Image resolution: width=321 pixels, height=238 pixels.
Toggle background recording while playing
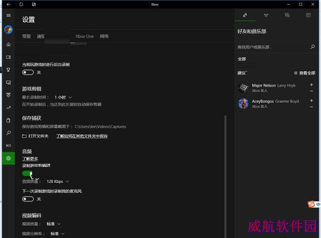[x=28, y=72]
